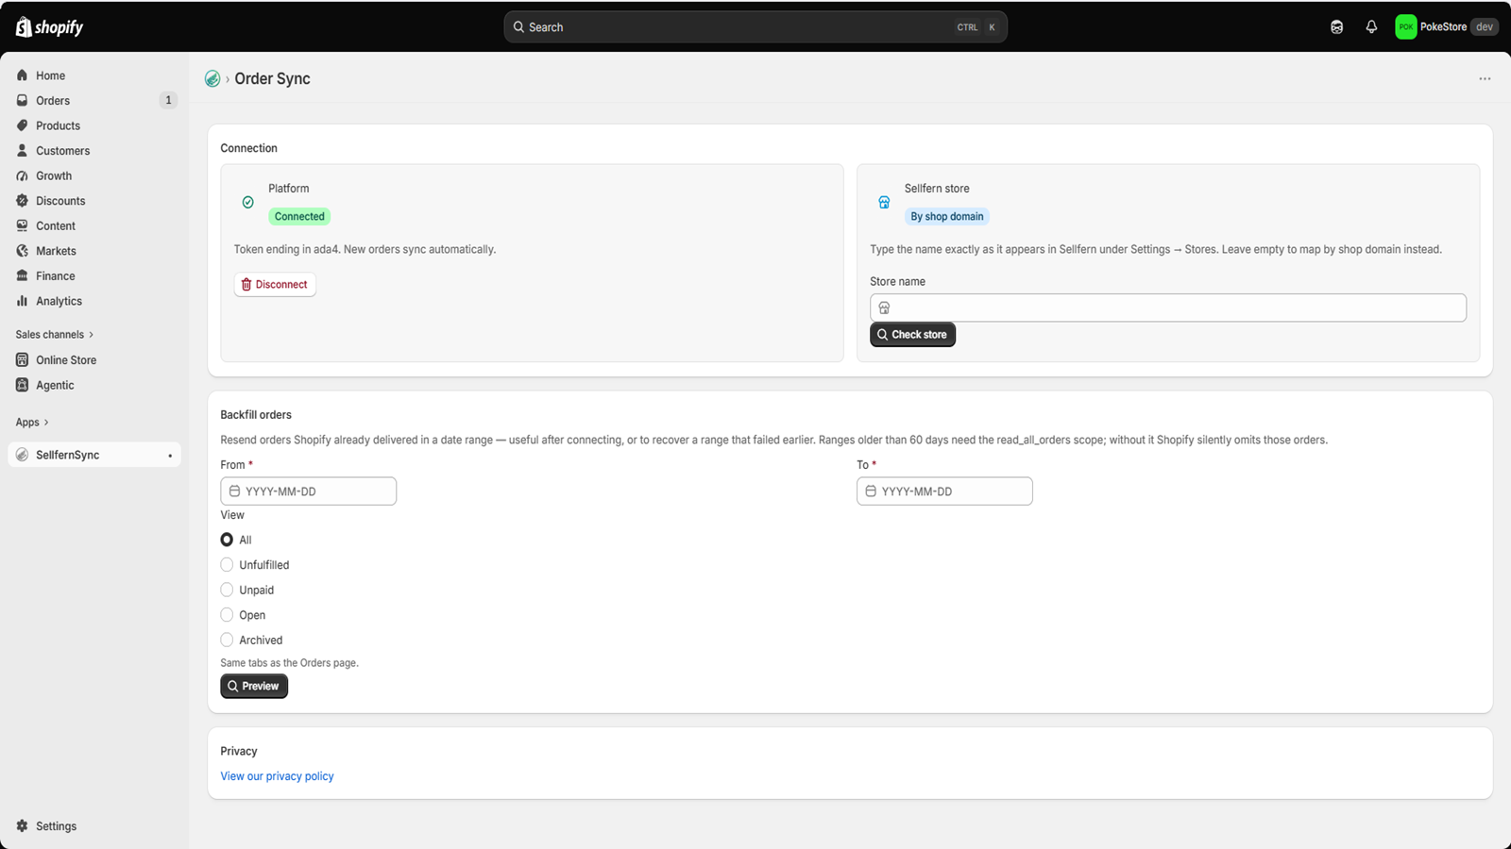This screenshot has height=849, width=1511.
Task: Click the Home house icon in sidebar
Action: coord(23,75)
